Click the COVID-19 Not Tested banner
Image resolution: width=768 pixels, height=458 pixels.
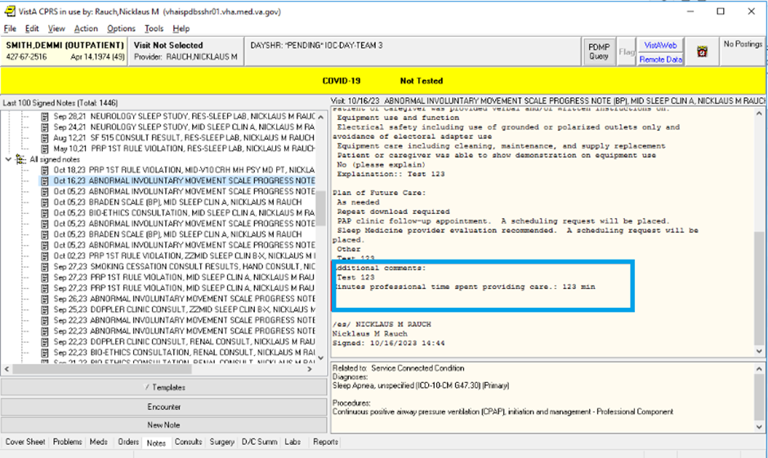point(383,81)
